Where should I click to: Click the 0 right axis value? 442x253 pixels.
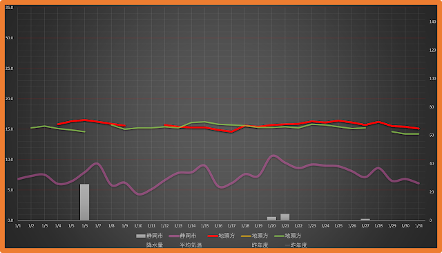click(x=430, y=221)
